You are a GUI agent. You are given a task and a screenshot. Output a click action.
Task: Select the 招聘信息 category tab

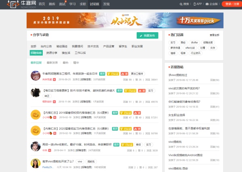coord(36,53)
